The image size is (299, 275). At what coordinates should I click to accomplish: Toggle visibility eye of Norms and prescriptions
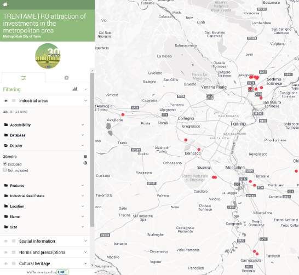[x=6, y=253]
